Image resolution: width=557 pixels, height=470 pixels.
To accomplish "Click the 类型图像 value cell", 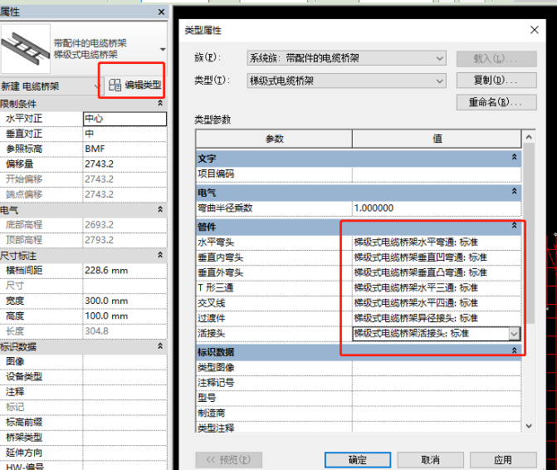I will pyautogui.click(x=437, y=368).
